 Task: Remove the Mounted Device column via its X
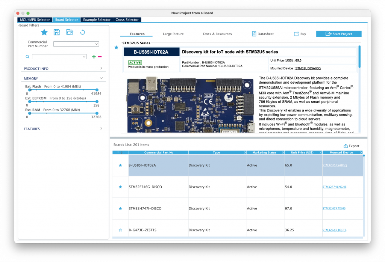[x=361, y=152]
